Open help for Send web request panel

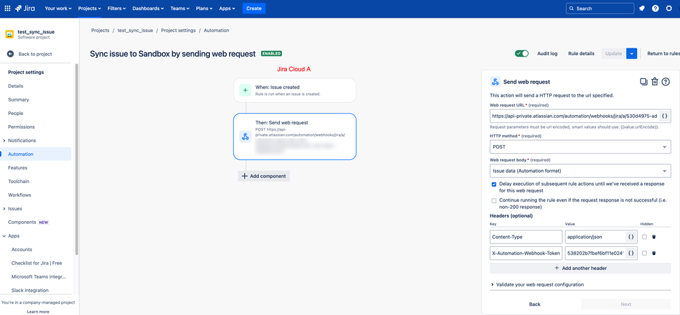(x=666, y=82)
